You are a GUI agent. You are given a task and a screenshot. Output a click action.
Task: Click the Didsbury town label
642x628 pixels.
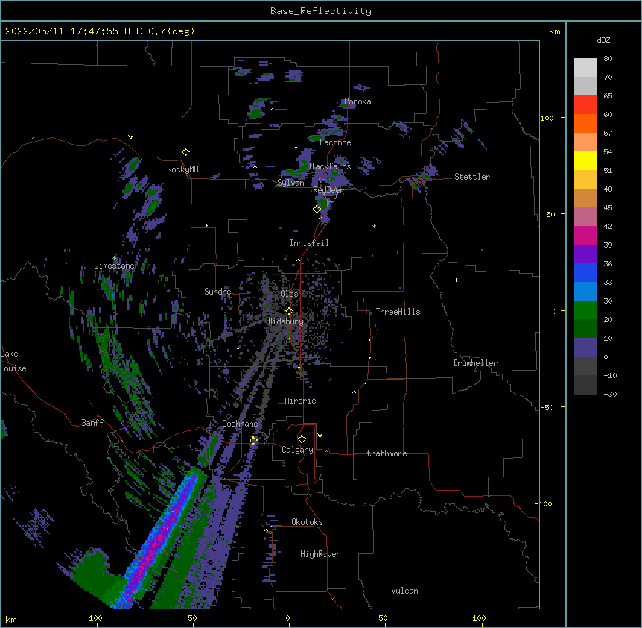[286, 321]
